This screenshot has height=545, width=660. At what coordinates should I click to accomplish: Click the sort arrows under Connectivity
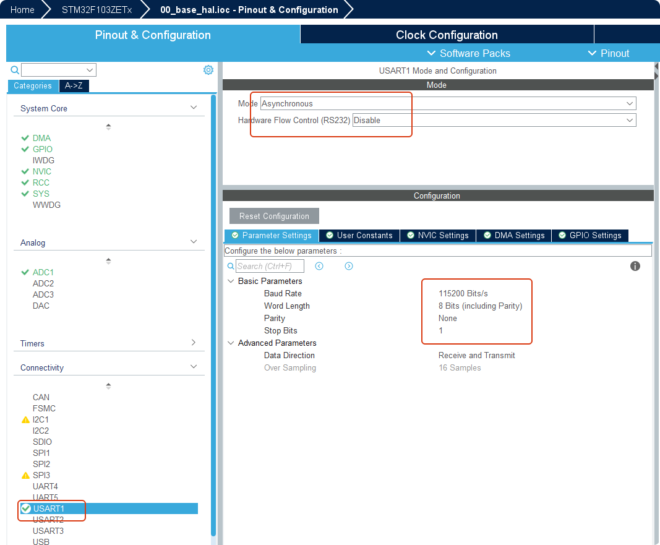(109, 386)
